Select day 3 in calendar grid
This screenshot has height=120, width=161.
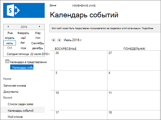point(81,80)
